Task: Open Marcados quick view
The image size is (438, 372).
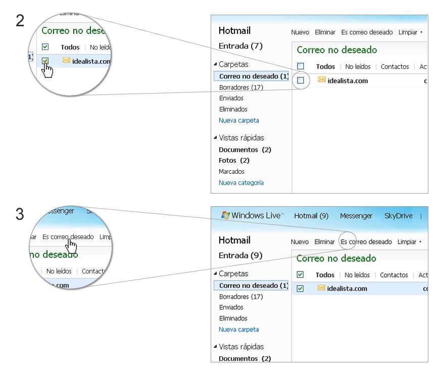Action: click(x=231, y=172)
